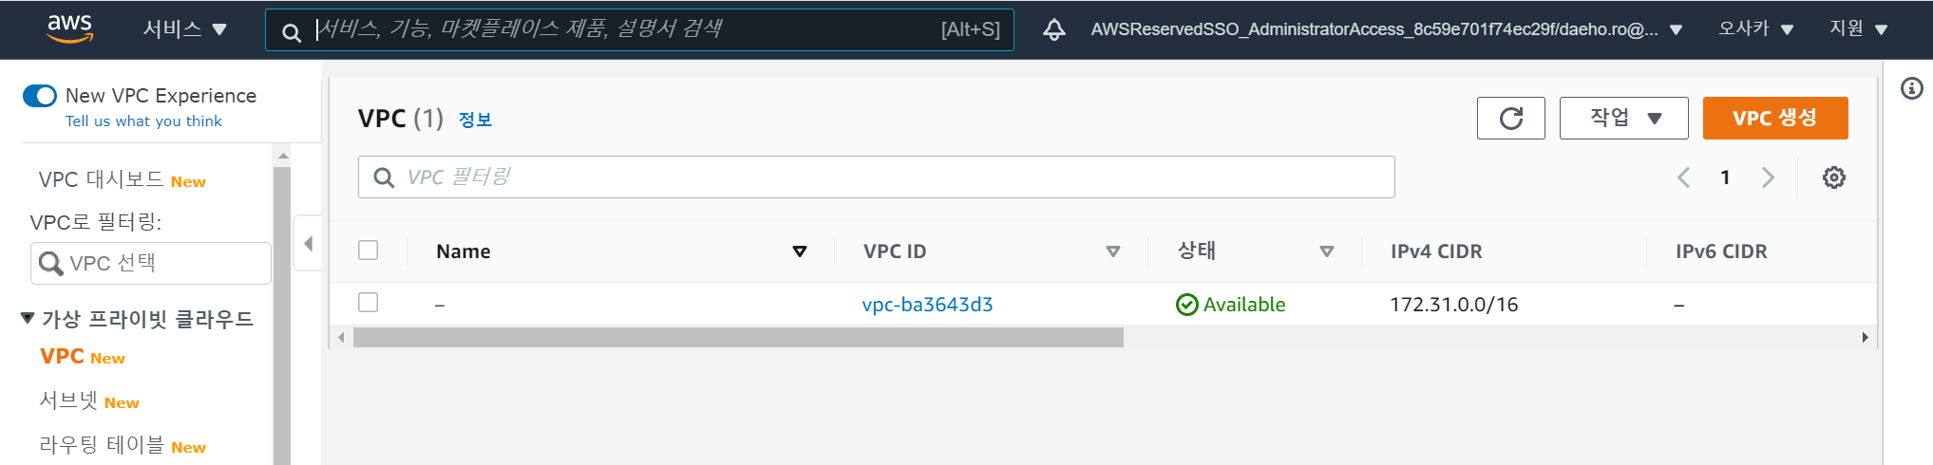The image size is (1933, 465).
Task: Click the refresh VPC list button
Action: (1510, 118)
